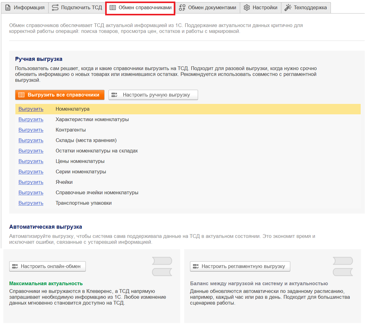The width and height of the screenshot is (365, 331).
Task: Click book icon in Выгрузить все справочники button
Action: (x=22, y=95)
